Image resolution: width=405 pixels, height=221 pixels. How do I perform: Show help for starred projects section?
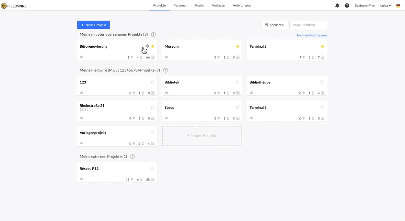(153, 34)
